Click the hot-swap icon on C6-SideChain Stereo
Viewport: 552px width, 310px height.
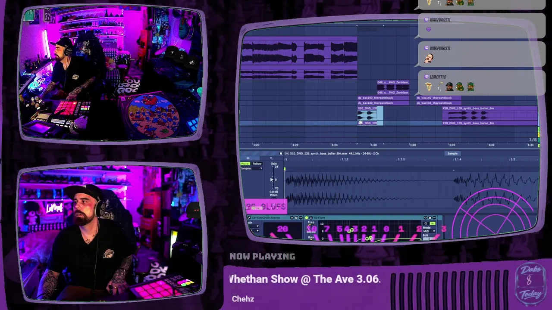(292, 217)
